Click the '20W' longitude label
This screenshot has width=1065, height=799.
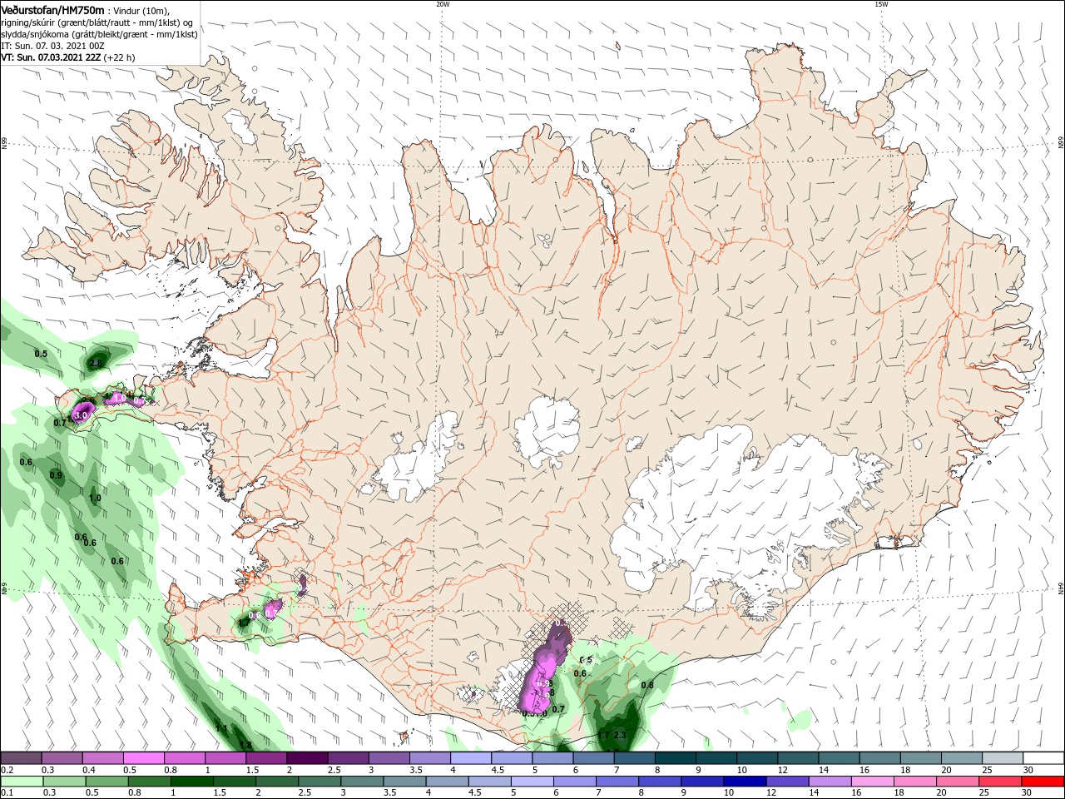(443, 4)
